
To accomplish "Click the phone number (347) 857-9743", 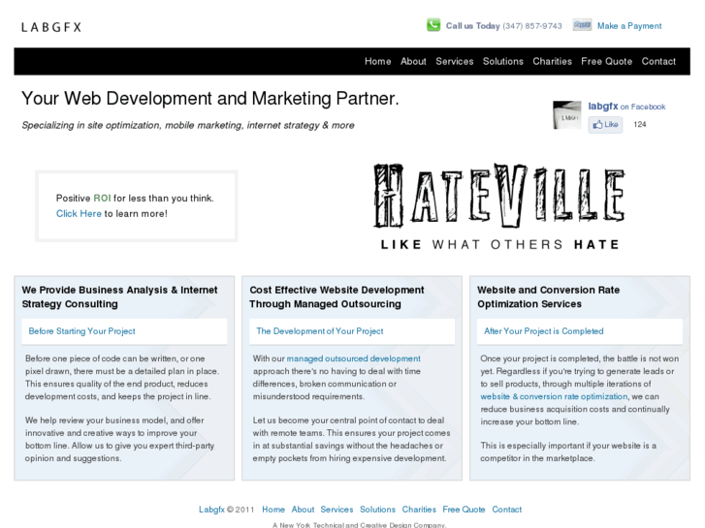I will pyautogui.click(x=532, y=26).
